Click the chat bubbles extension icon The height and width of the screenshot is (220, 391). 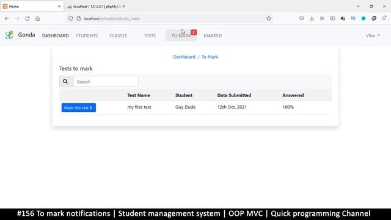coord(343,18)
